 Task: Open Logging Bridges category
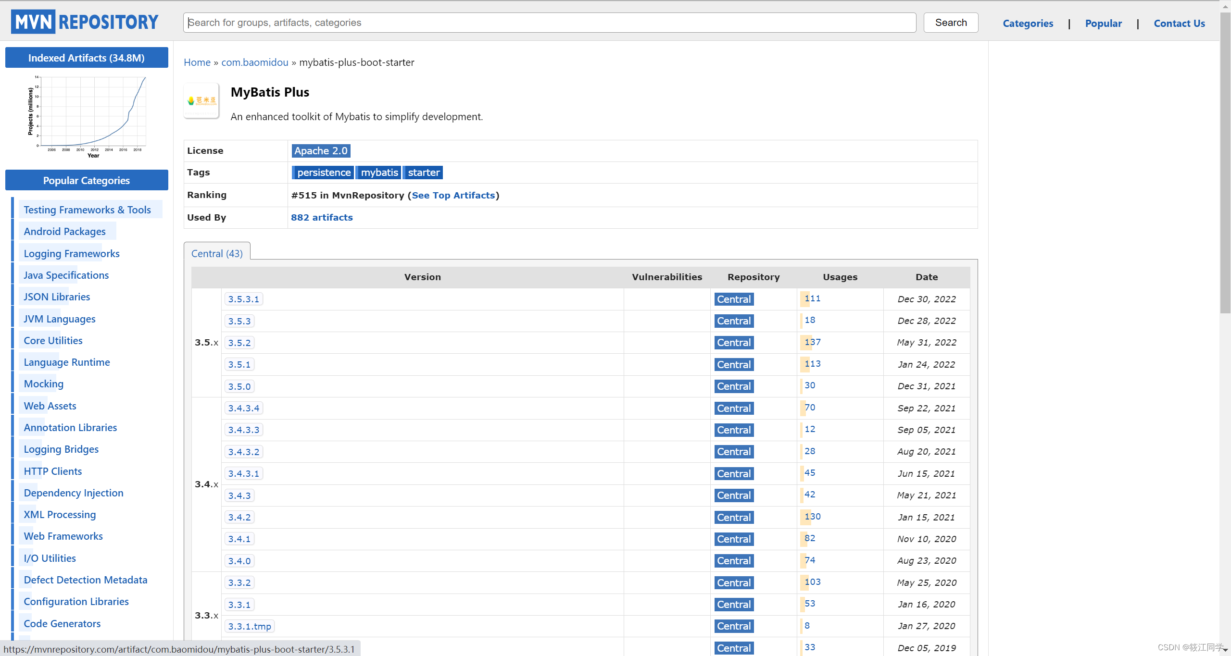coord(61,449)
